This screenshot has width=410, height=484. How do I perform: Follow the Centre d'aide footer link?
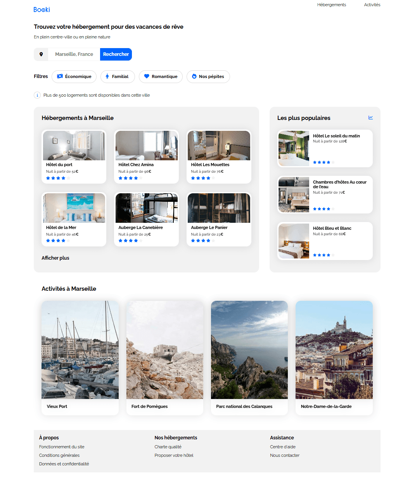coord(283,447)
